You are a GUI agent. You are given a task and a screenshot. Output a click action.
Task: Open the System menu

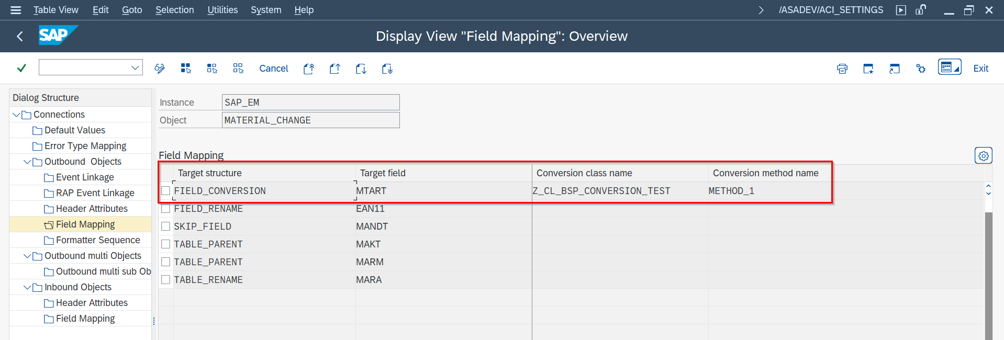coord(266,10)
